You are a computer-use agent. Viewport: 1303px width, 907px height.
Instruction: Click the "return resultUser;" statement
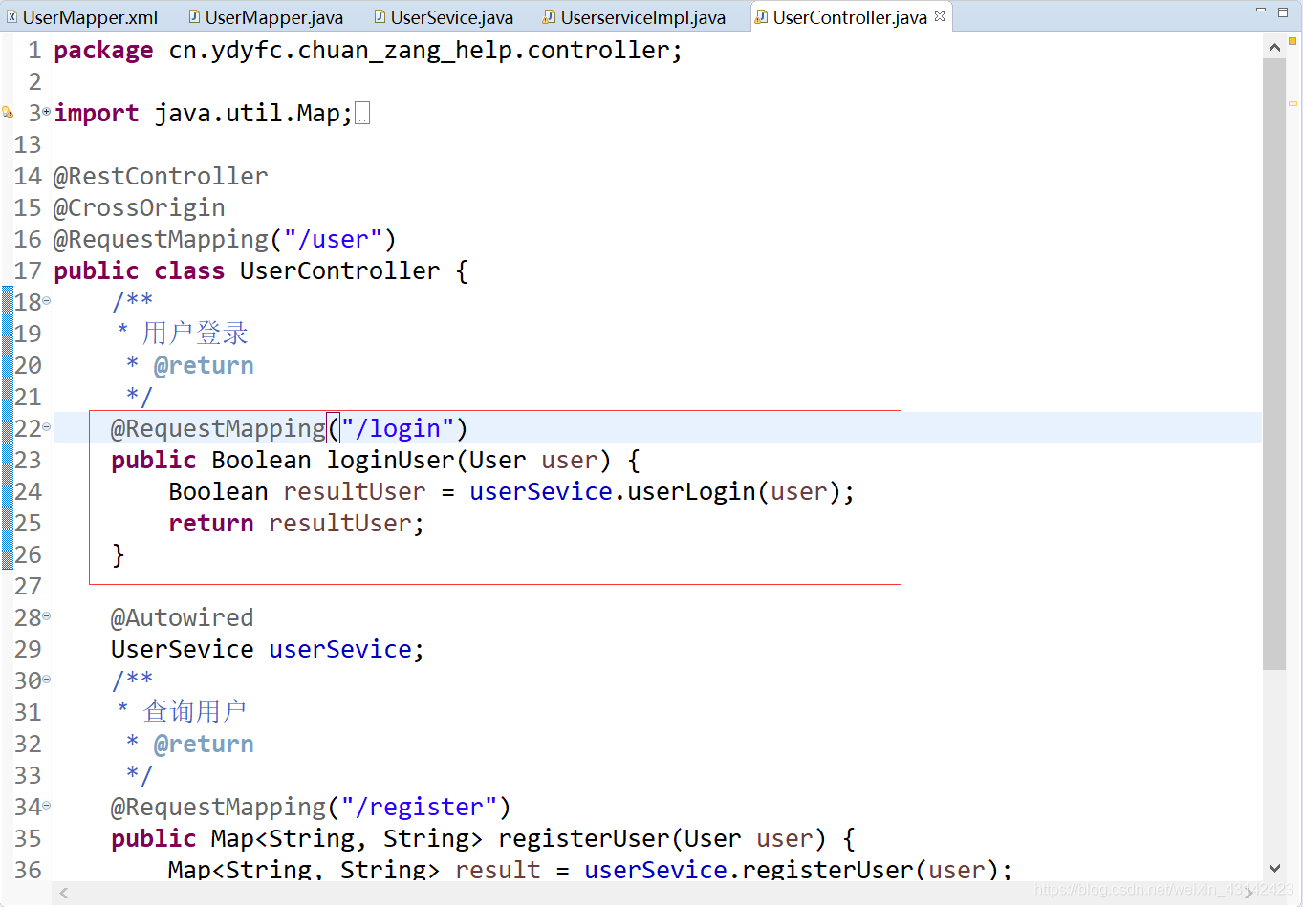coord(296,524)
